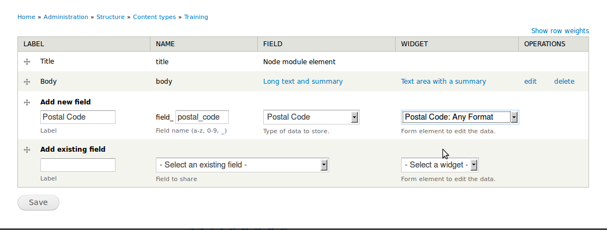The image size is (607, 230).
Task: Delete the Body field
Action: point(564,82)
